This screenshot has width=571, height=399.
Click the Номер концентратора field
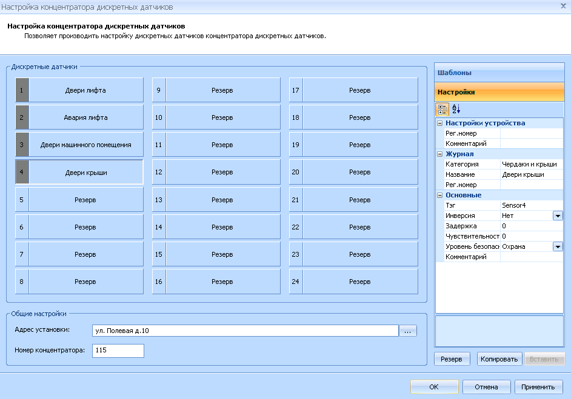coord(118,351)
